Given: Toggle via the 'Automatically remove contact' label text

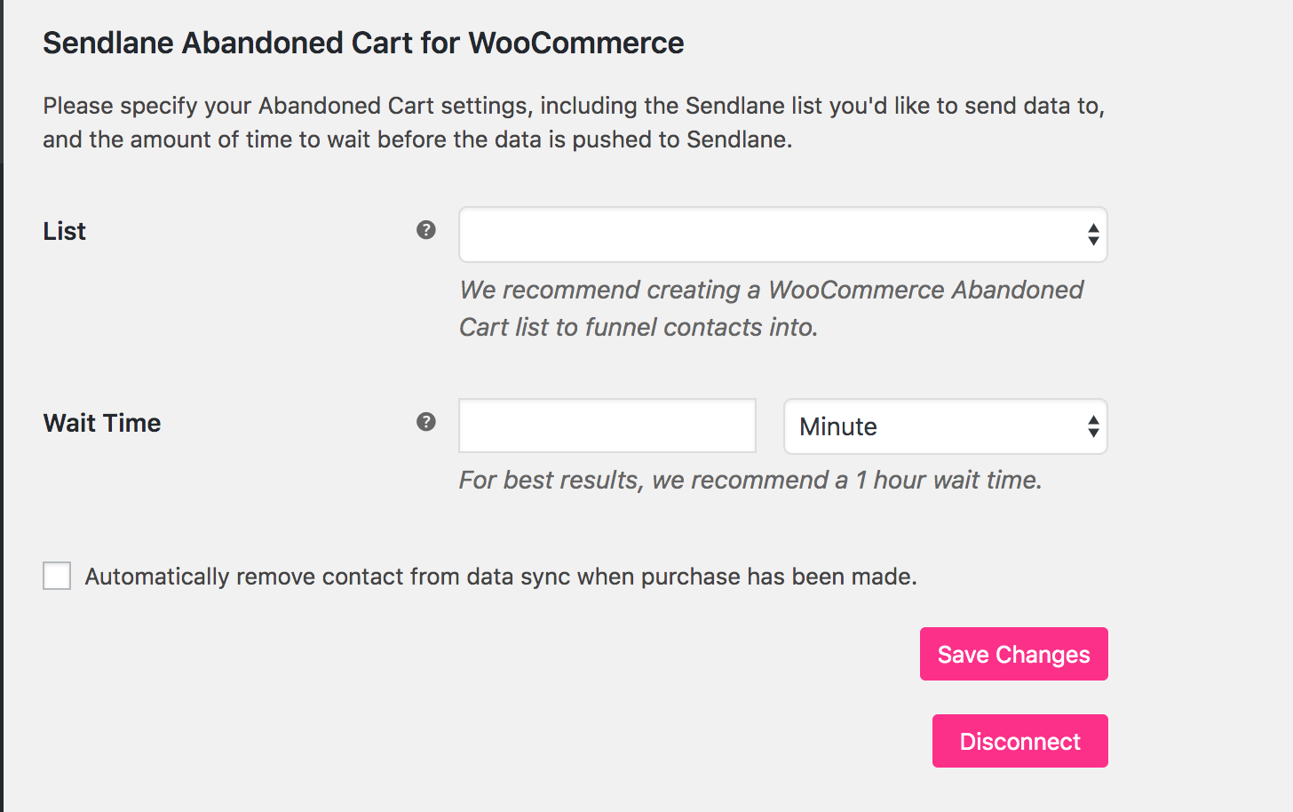Looking at the screenshot, I should (501, 577).
